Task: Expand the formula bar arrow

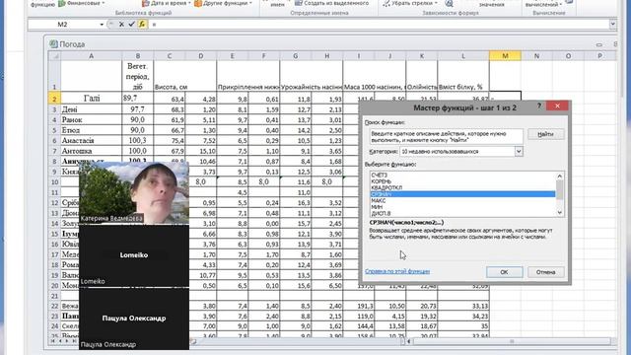Action: (612, 24)
